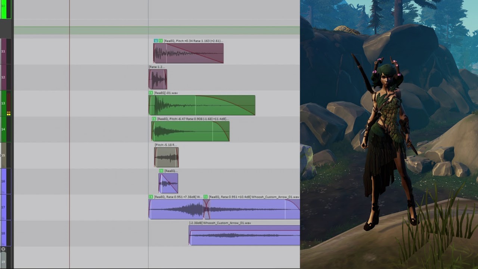Click the '[ReaEQ...' label on track 16

point(171,171)
